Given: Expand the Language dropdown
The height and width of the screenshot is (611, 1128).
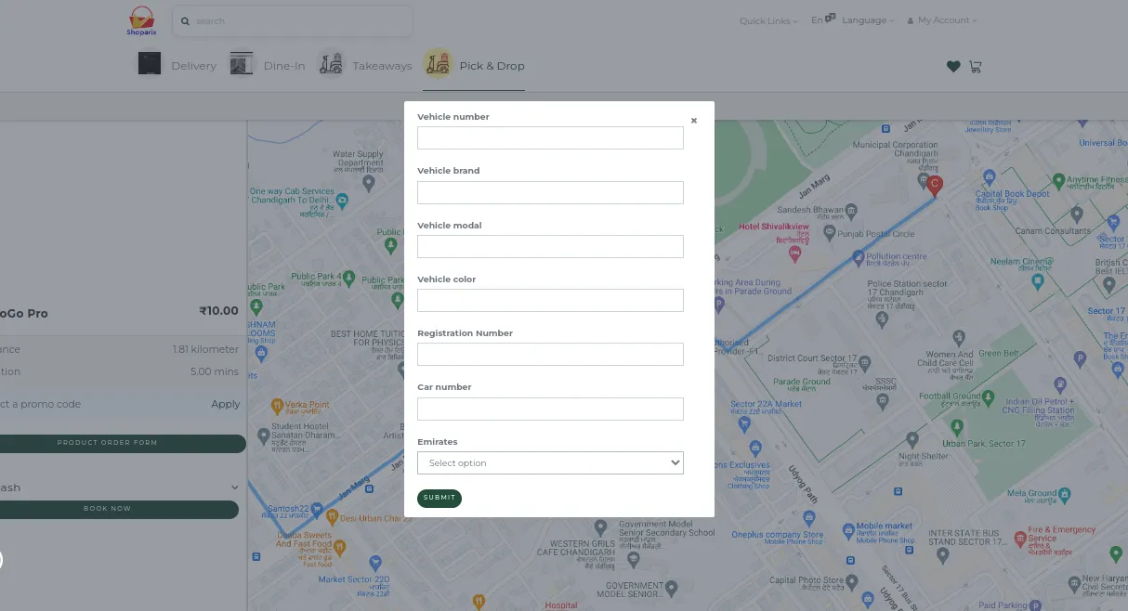Looking at the screenshot, I should (867, 20).
